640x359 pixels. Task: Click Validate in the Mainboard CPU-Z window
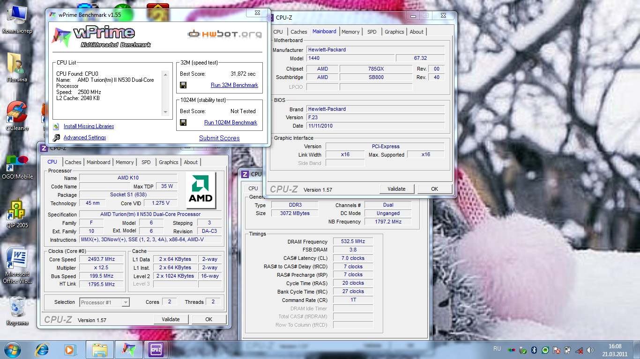coord(396,189)
